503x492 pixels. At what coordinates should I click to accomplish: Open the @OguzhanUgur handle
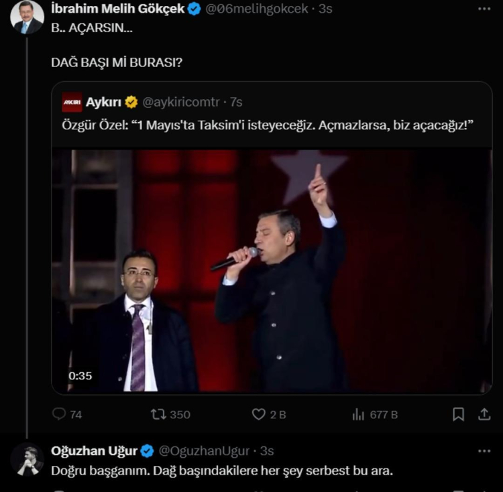pos(206,451)
